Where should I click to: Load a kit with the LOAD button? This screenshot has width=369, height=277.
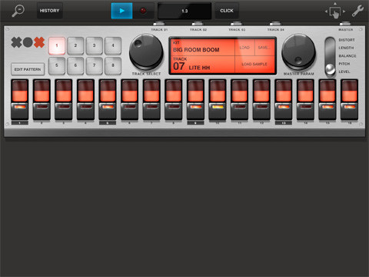[244, 48]
